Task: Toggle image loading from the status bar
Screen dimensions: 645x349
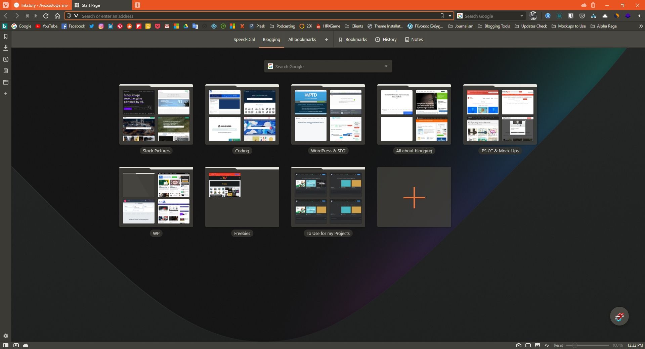Action: click(x=537, y=345)
